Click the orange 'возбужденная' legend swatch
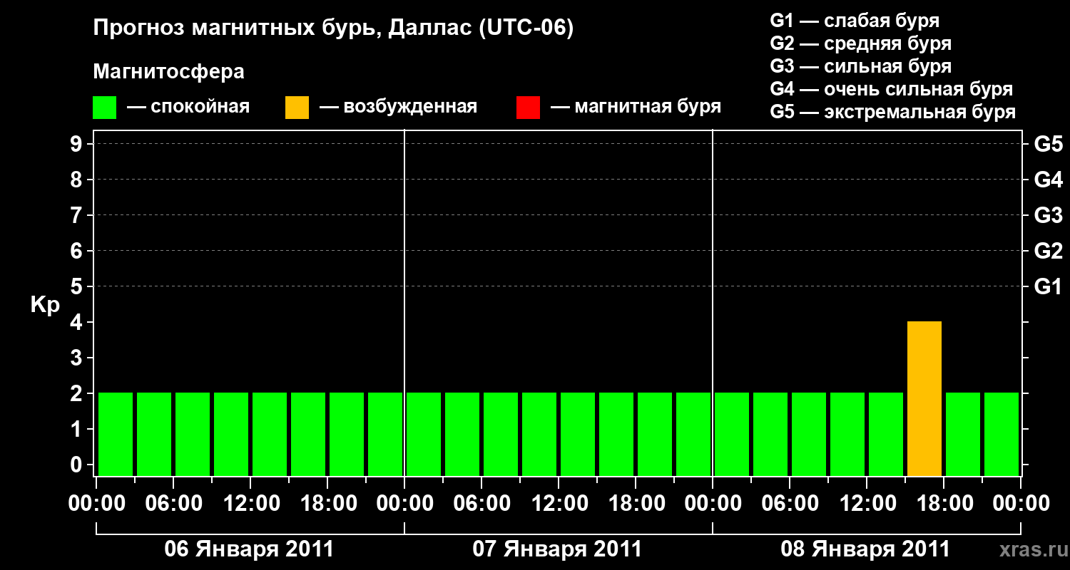Viewport: 1070px width, 570px height. pyautogui.click(x=297, y=108)
